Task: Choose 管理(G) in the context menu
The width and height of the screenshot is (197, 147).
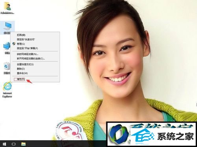Action: [35, 44]
